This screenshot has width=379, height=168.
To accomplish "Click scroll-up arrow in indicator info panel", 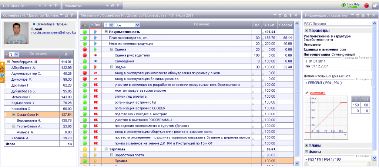I will point(375,23).
